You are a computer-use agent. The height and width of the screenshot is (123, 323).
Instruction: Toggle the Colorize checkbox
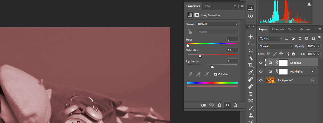[x=216, y=74]
